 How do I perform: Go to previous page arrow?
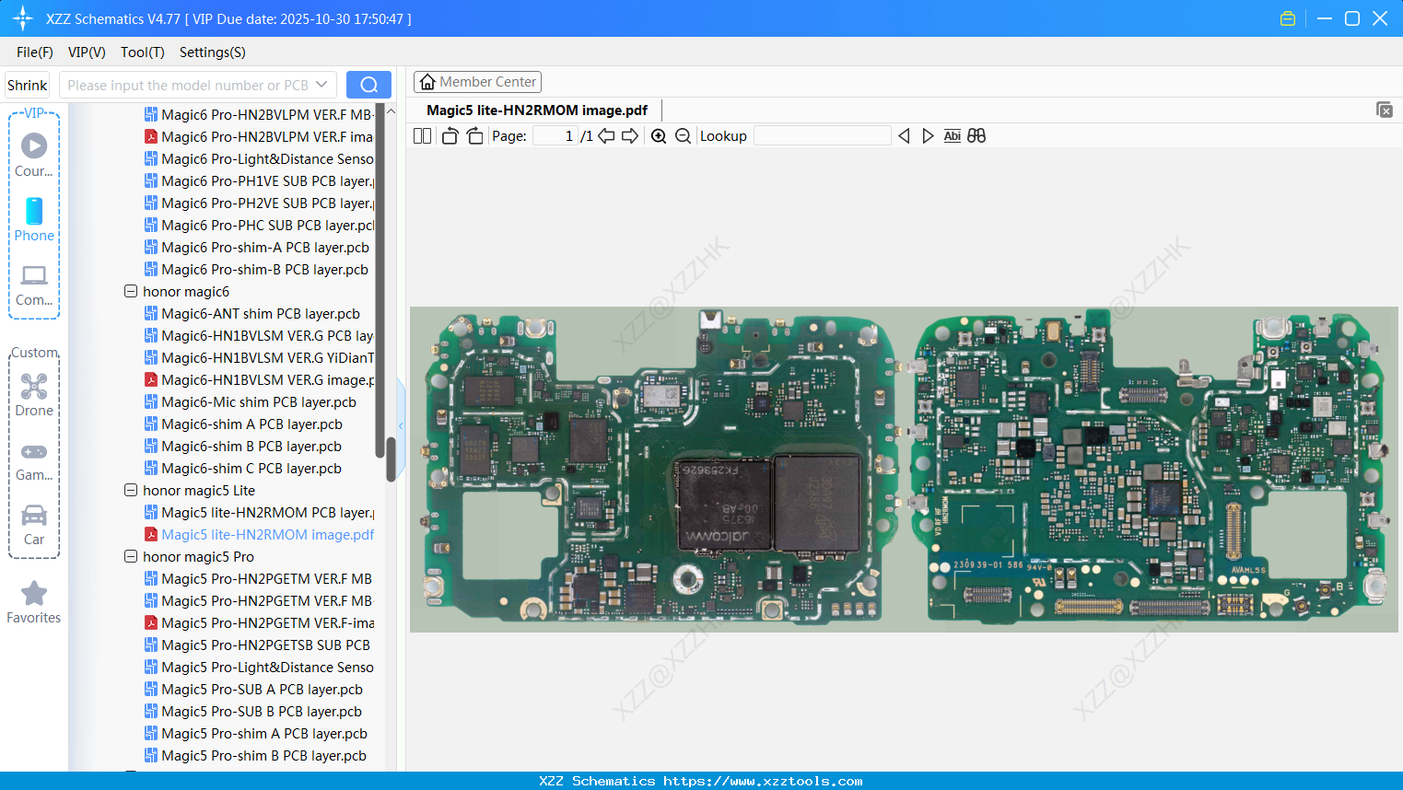(x=606, y=135)
